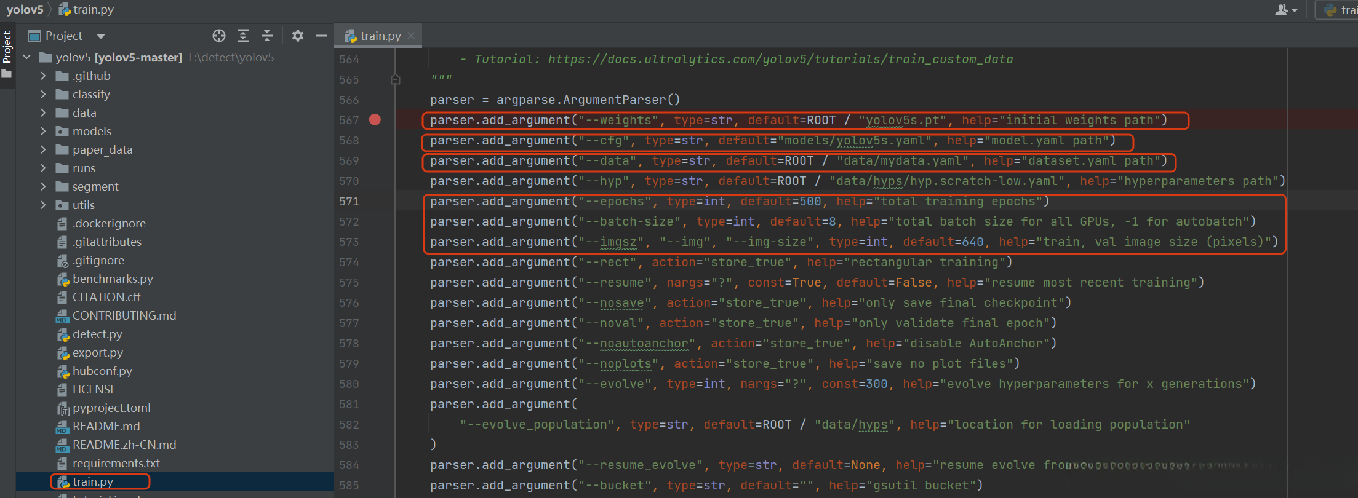The image size is (1358, 498).
Task: Click the --evolve argument code line
Action: click(843, 384)
